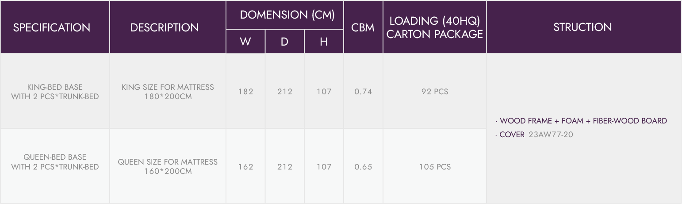
Task: Click the SPECIFICATION column header
Action: tap(52, 27)
